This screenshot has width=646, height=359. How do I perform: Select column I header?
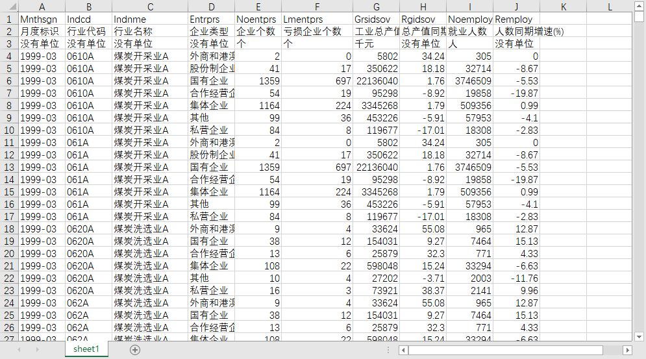point(469,6)
